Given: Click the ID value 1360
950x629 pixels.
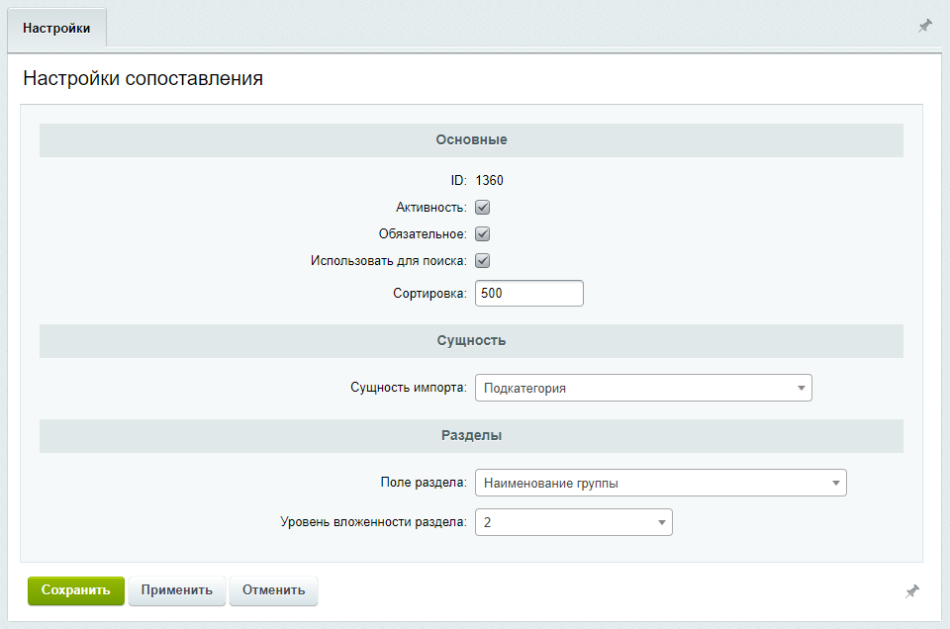Looking at the screenshot, I should [x=489, y=180].
